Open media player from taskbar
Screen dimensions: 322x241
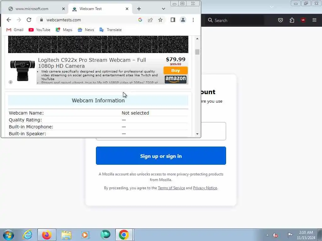85,235
